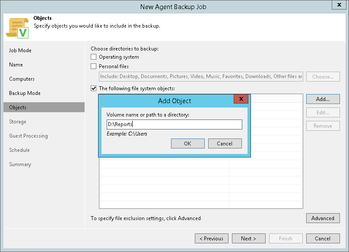Uncheck the following file system objects option

point(94,88)
